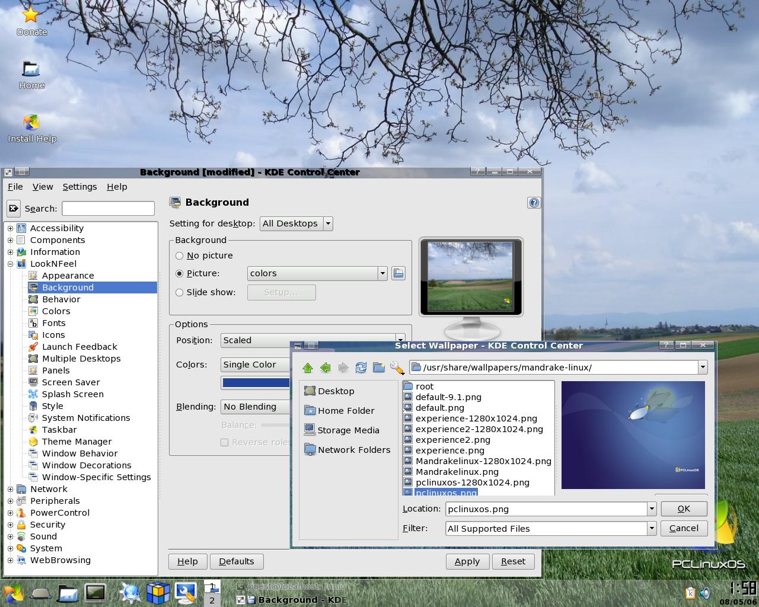Image resolution: width=759 pixels, height=607 pixels.
Task: Open the wallpaper path dropdown arrow
Action: click(703, 368)
